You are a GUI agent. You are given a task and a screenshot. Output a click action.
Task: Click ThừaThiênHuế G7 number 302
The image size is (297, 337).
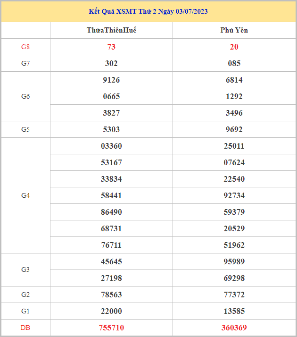point(111,63)
